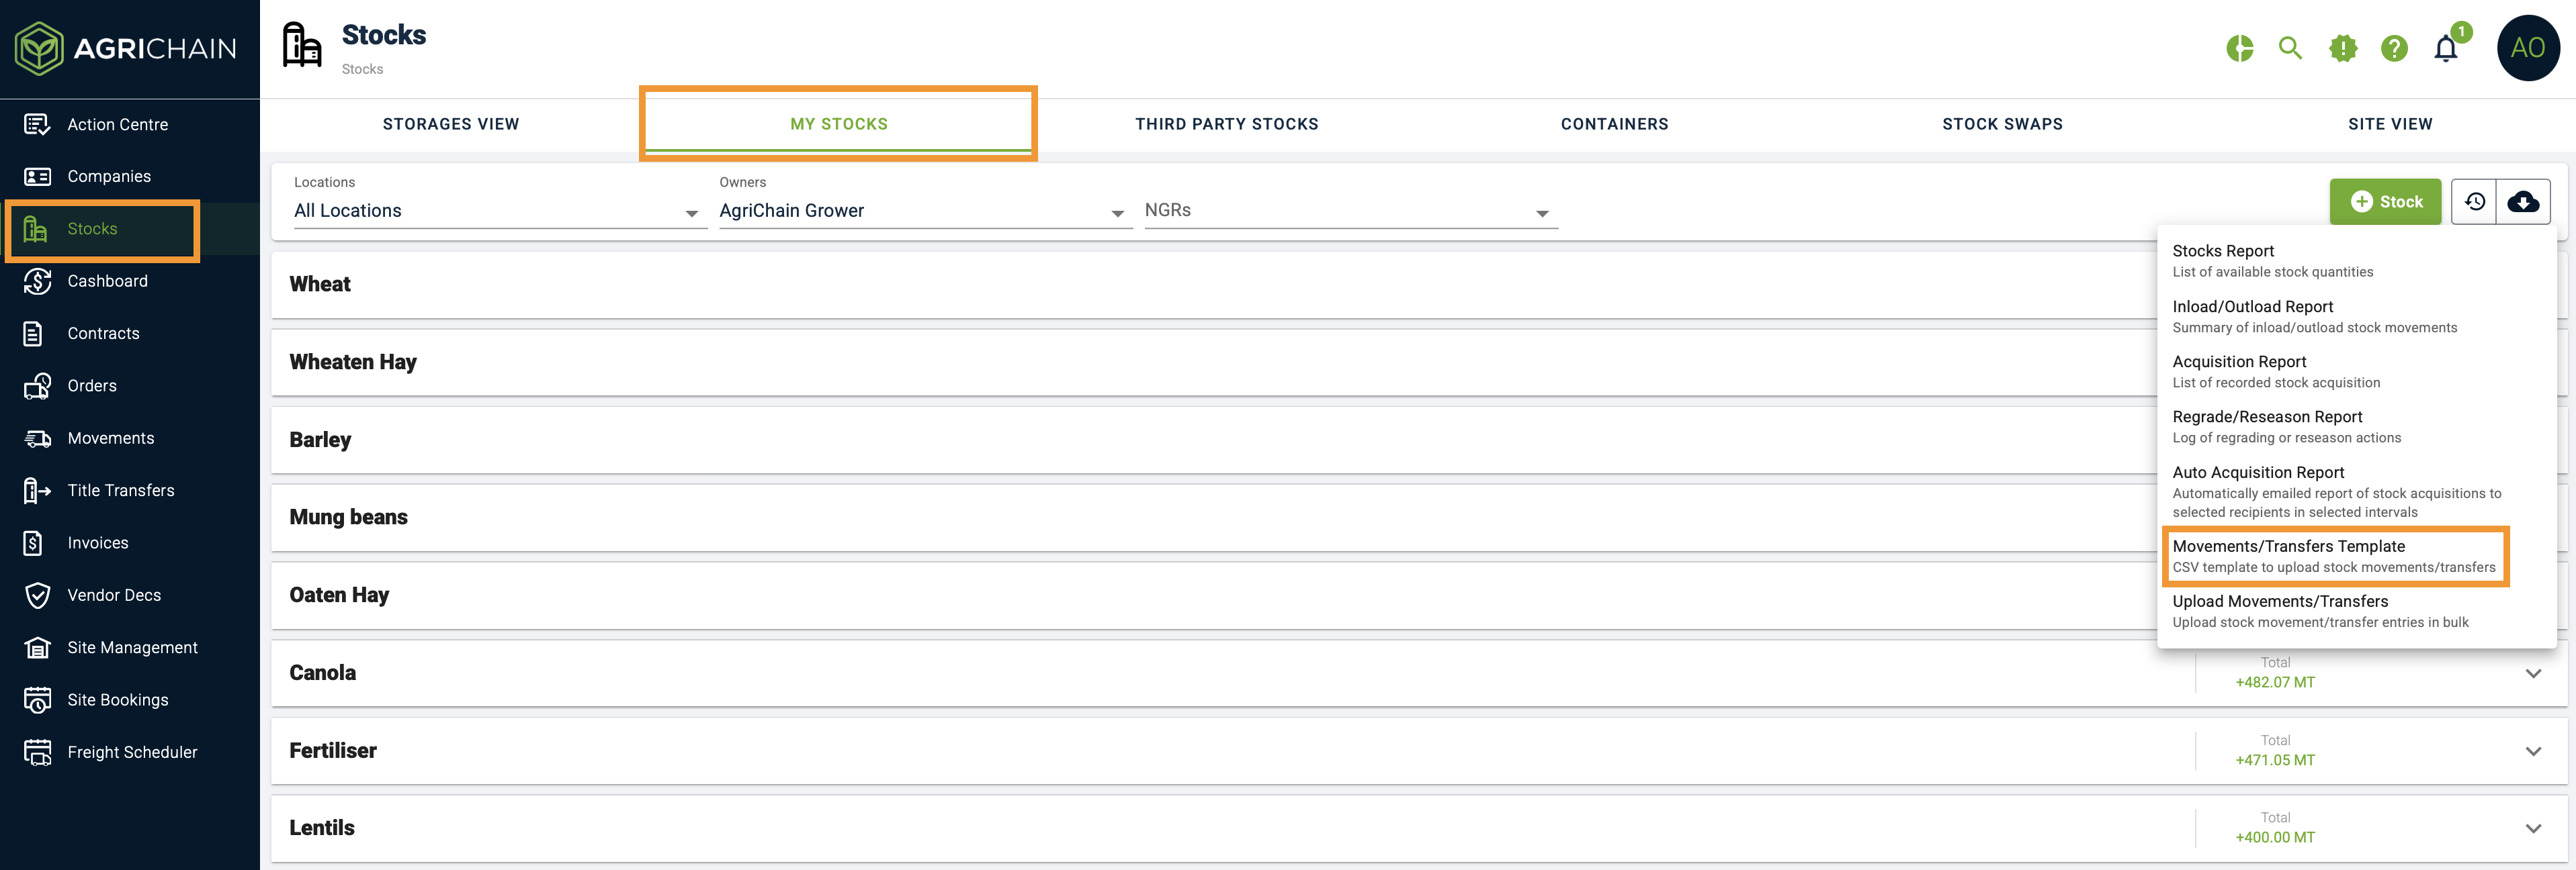Open help with the question mark icon
Screen dimensions: 2576x870
coord(2394,48)
